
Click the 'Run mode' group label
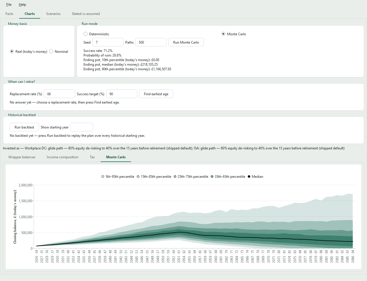coord(90,24)
